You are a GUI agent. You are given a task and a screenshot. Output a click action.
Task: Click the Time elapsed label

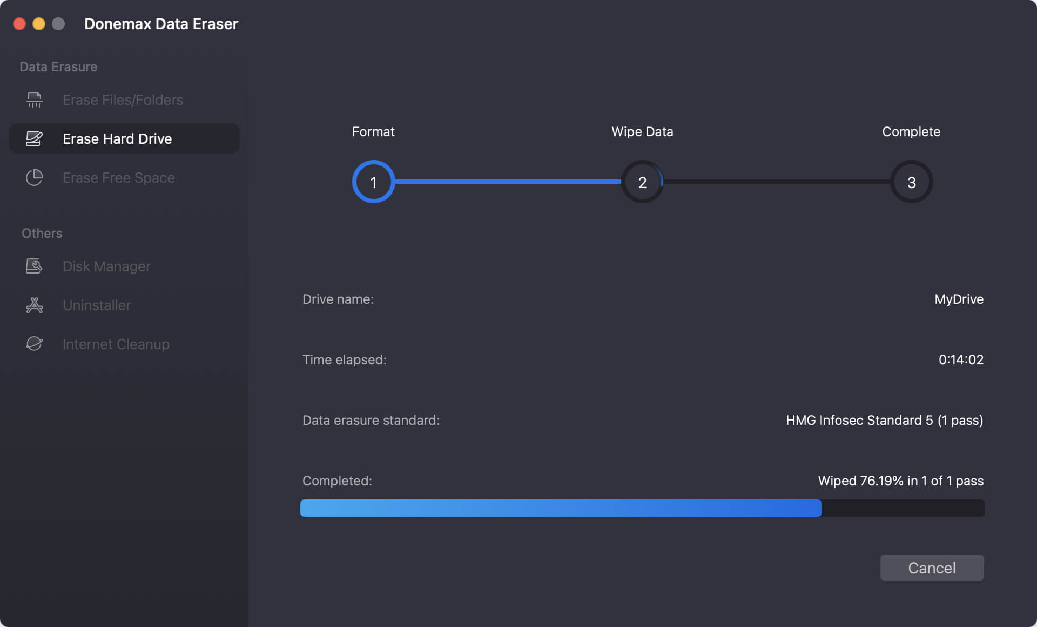pos(345,359)
